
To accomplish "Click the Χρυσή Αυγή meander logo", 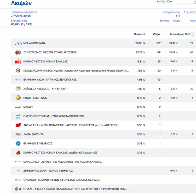I will click(18, 89).
